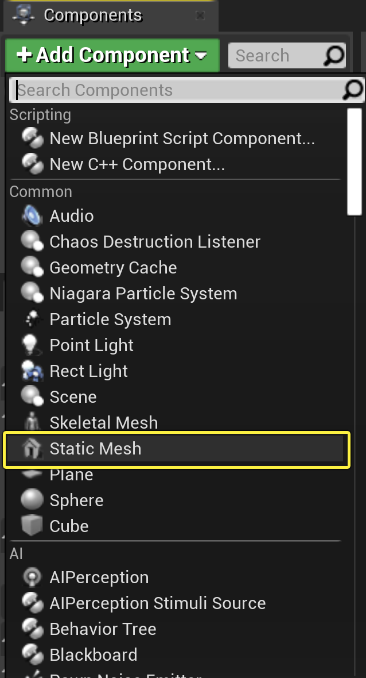Pick Chaos Destruction Listener from list
The height and width of the screenshot is (678, 366).
(x=155, y=242)
